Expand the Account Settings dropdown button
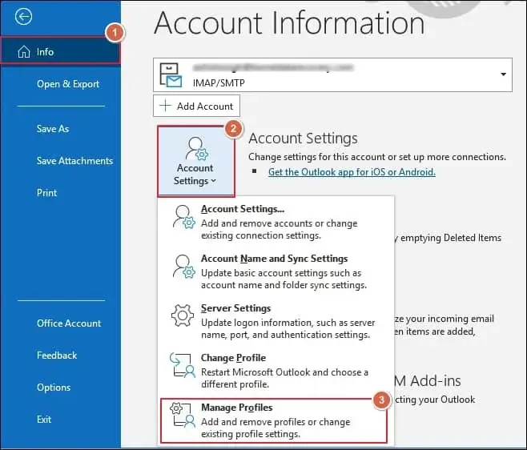 [195, 162]
